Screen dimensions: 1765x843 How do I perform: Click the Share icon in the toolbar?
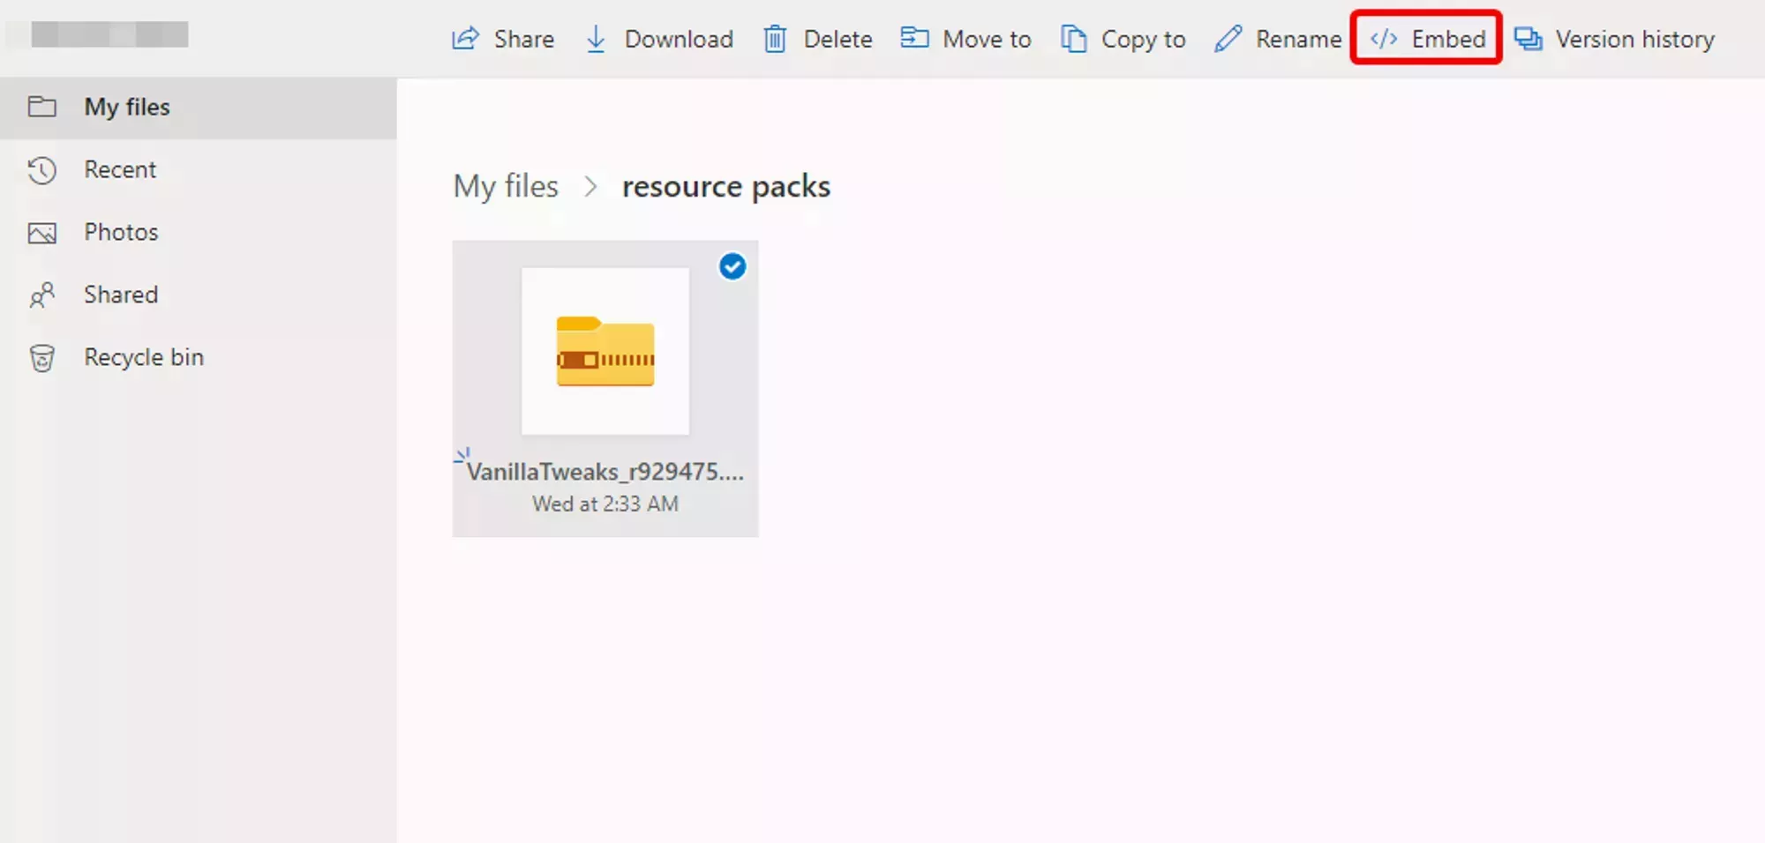464,38
